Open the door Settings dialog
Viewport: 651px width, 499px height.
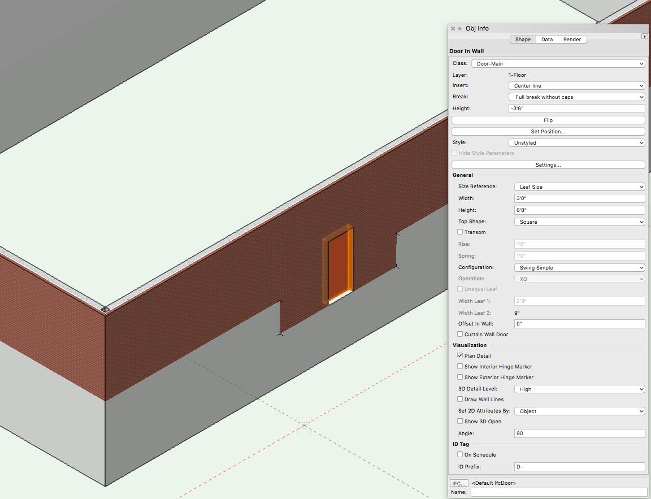coord(548,165)
